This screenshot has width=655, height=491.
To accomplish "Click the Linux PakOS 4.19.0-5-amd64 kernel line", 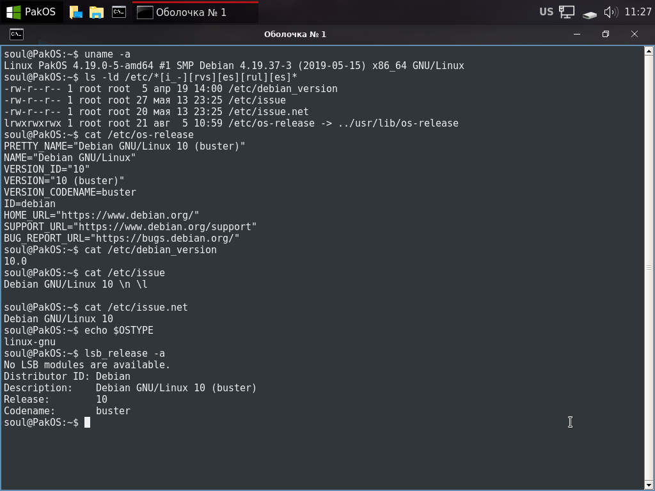I will tap(234, 66).
